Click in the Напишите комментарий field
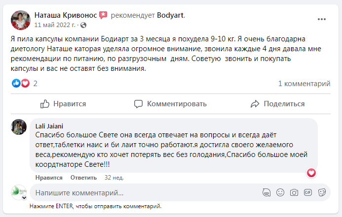 [143, 193]
